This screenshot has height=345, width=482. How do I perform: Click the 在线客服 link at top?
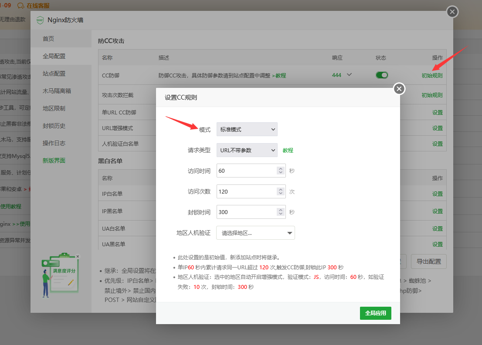coord(38,6)
